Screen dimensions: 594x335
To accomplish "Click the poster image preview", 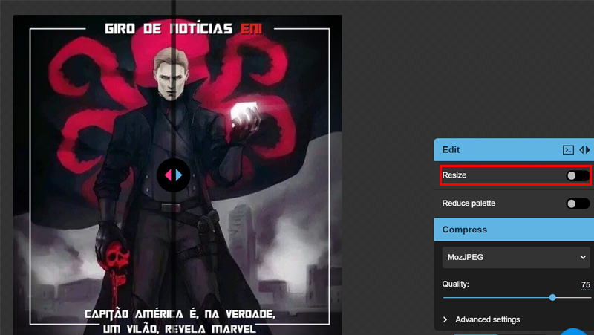I will tap(177, 175).
